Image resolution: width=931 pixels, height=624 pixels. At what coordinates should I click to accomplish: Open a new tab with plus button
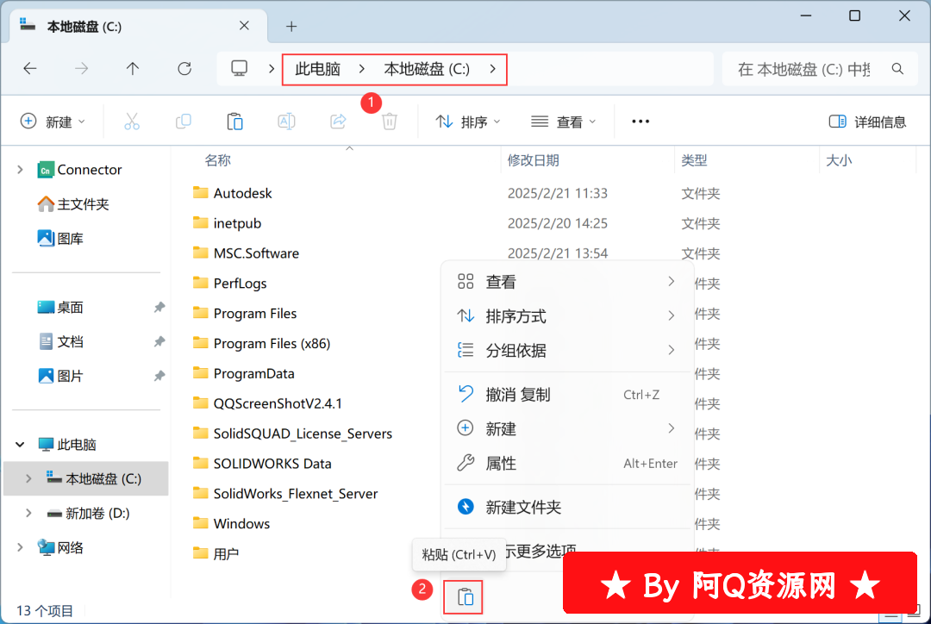coord(291,26)
